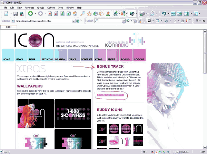Click in the address URL field
207x154 pixels.
(43, 21)
